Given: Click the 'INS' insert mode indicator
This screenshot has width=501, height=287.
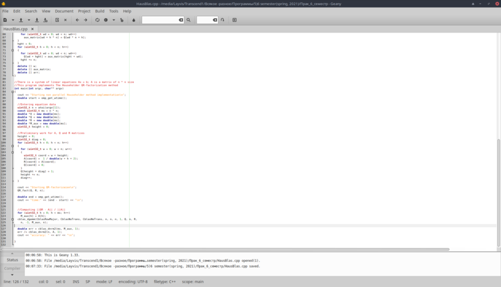Looking at the screenshot, I should point(76,281).
